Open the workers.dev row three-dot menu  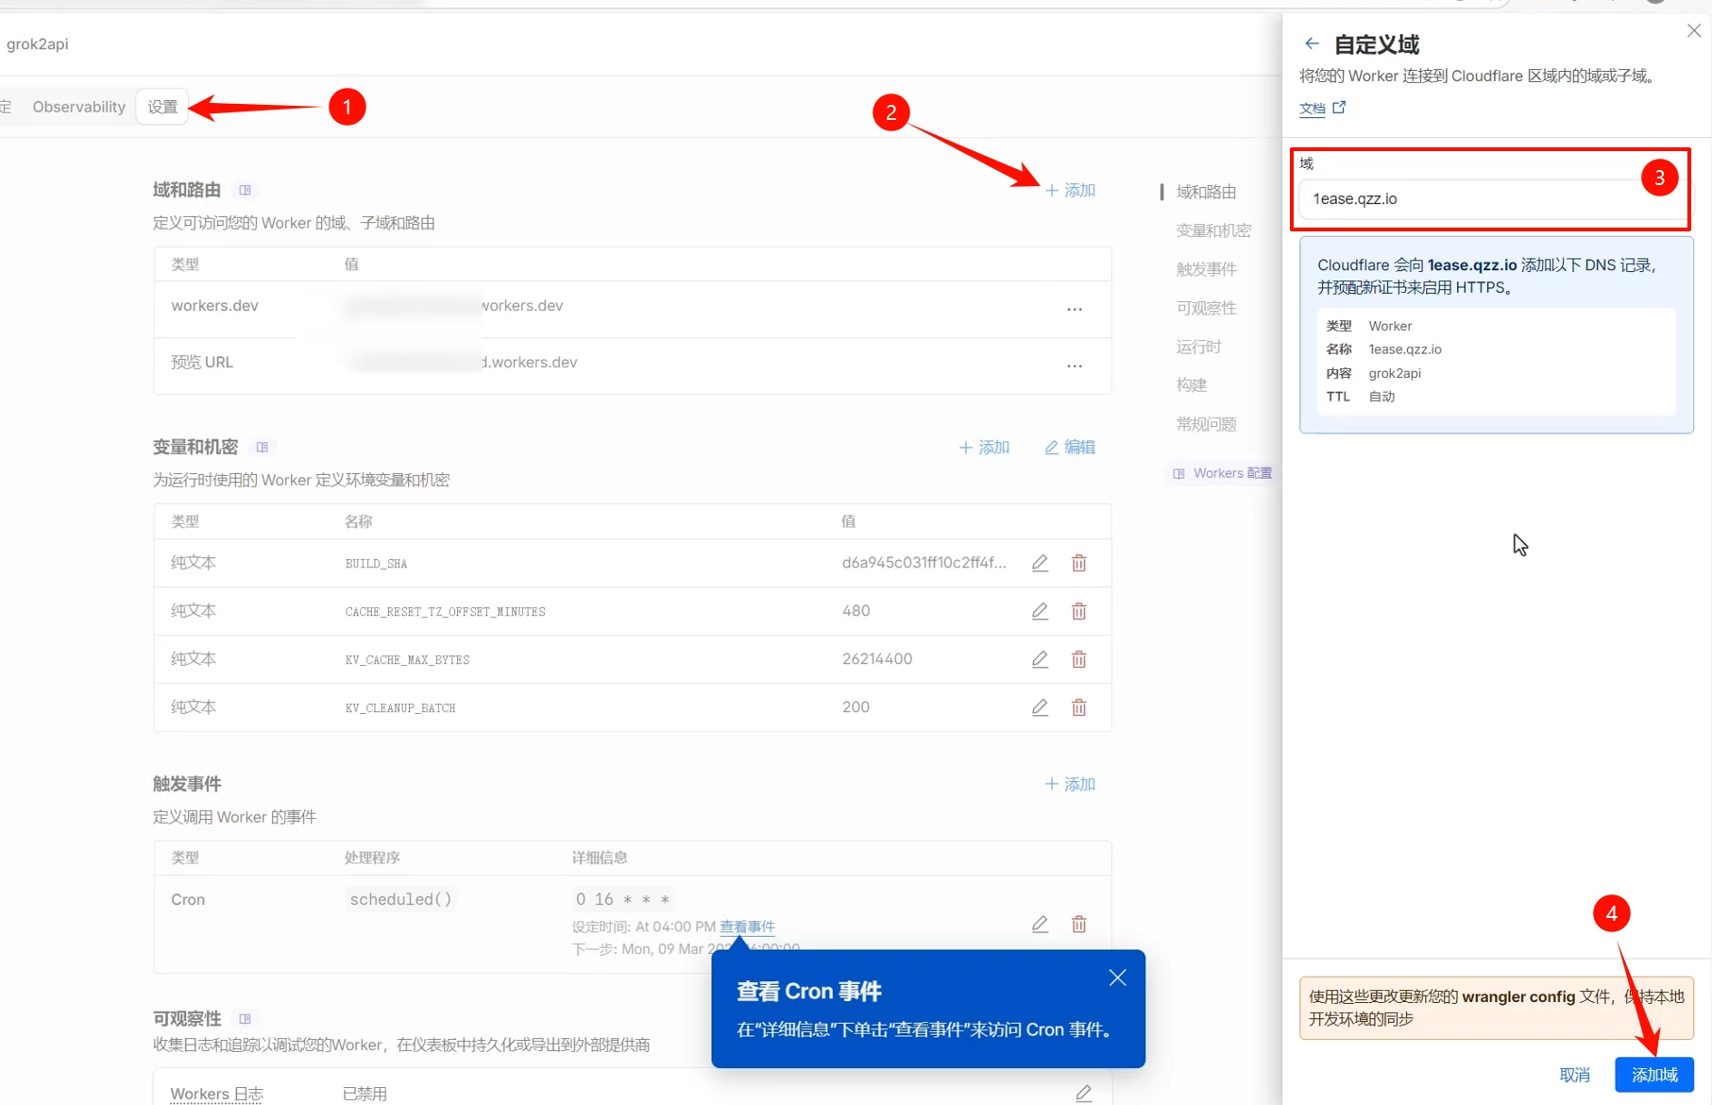[1075, 309]
